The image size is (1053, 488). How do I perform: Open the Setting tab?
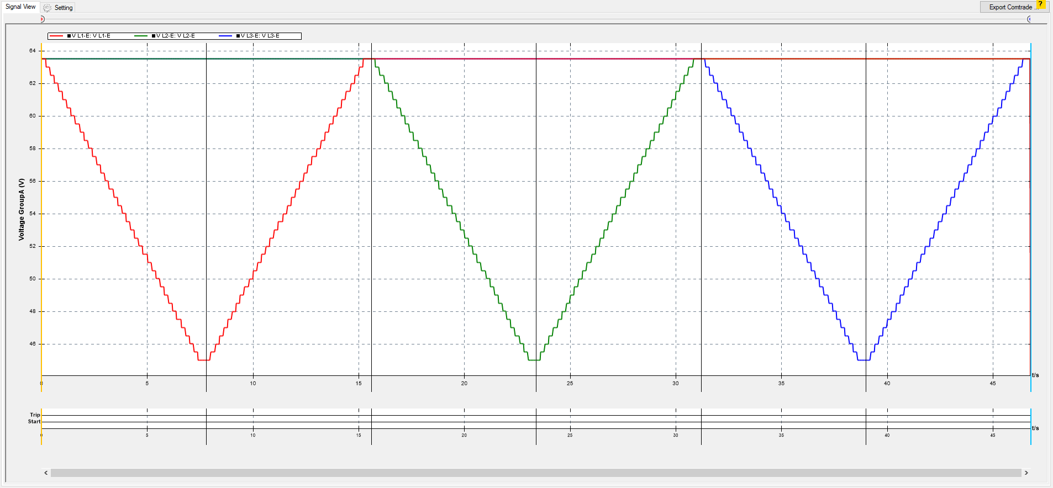63,8
